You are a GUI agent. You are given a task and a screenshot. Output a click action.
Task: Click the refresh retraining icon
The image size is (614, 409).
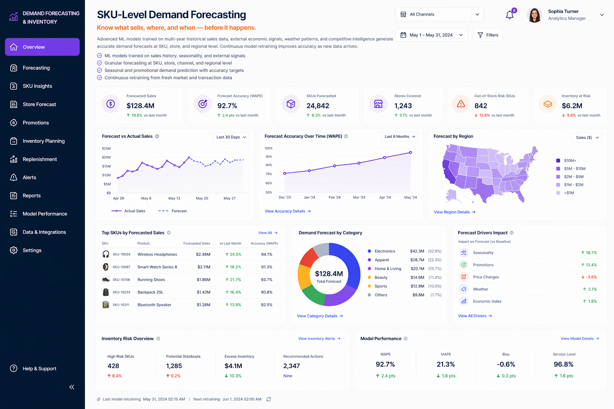[269, 399]
